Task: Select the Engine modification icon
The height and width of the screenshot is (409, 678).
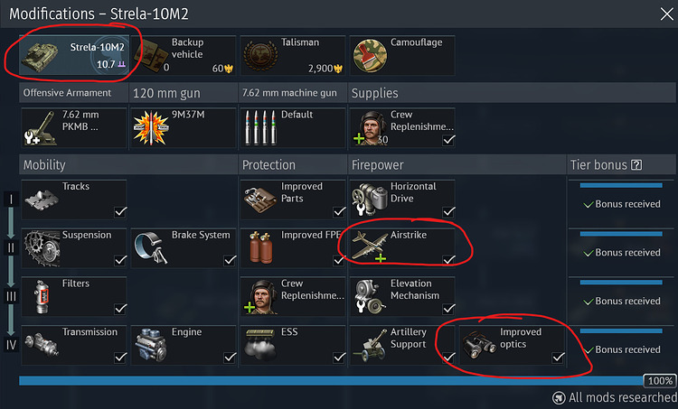Action: click(151, 345)
